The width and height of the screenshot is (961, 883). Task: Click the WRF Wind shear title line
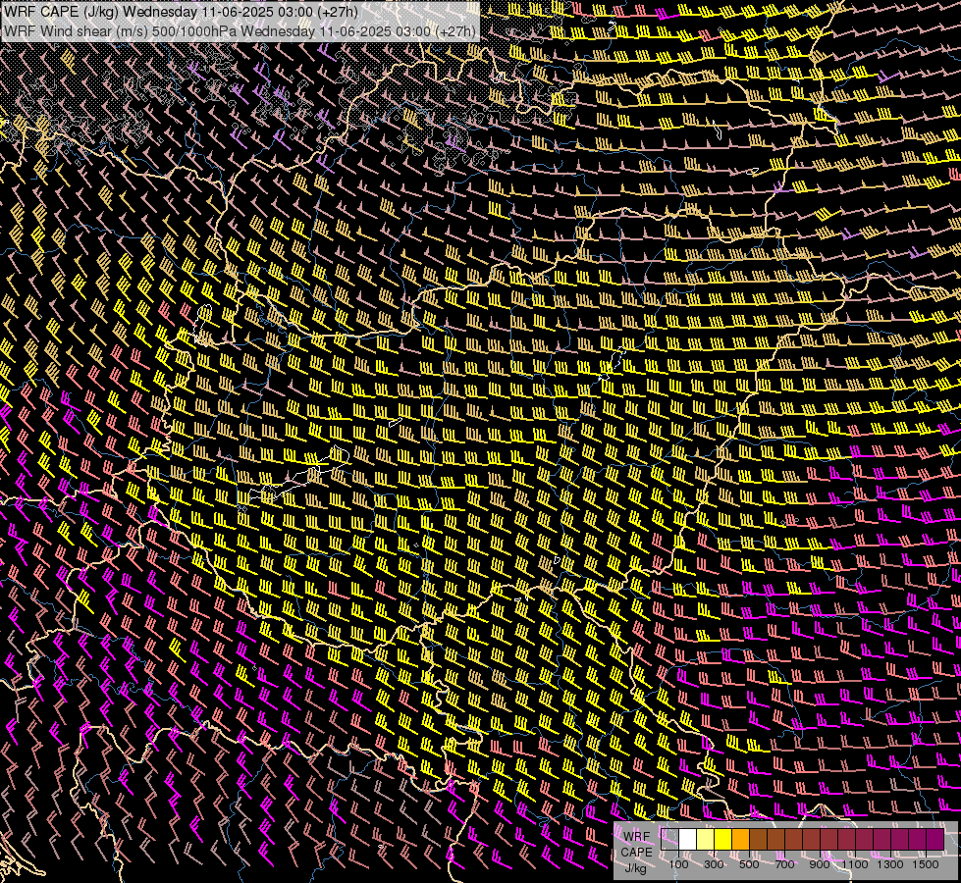pos(240,31)
